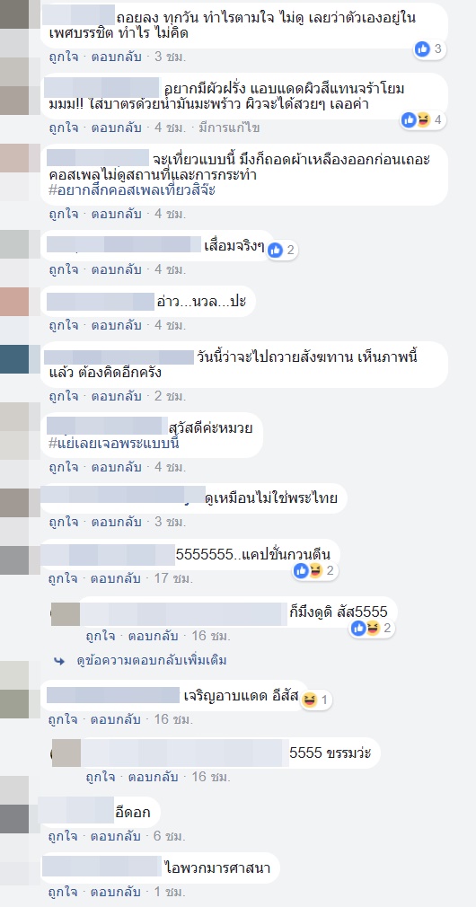Click มีการแก้ไข to view edit history
Image resolution: width=476 pixels, height=907 pixels.
231,128
